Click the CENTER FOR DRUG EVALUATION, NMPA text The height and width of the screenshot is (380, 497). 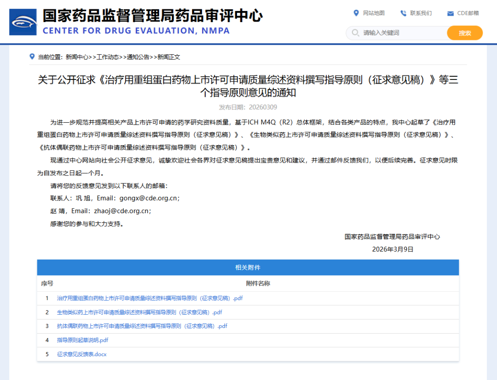coord(136,31)
